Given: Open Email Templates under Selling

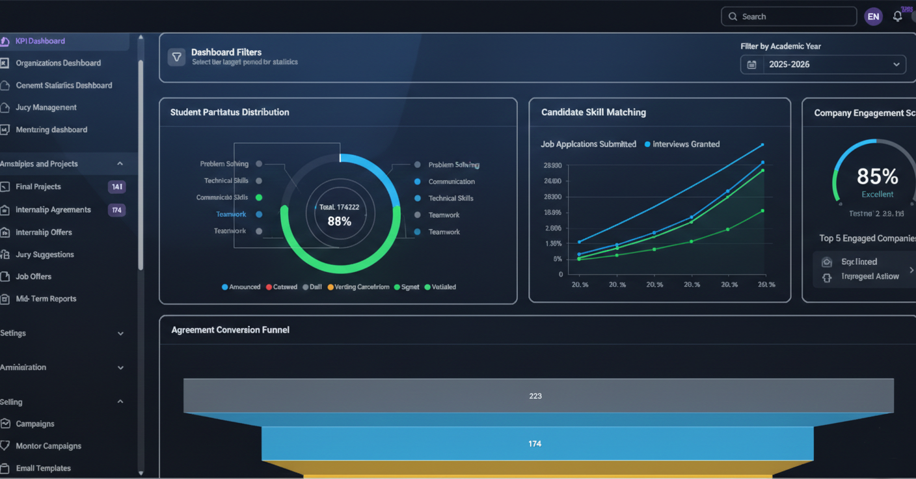Looking at the screenshot, I should pos(43,468).
